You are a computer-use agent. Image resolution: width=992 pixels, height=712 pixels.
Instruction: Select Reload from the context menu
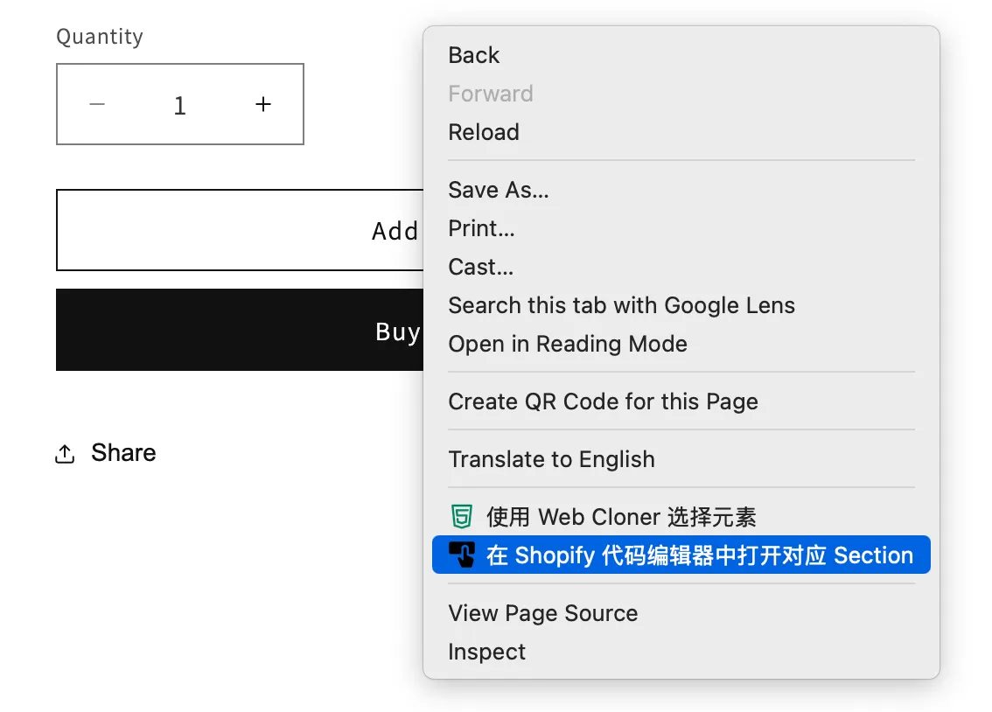coord(681,132)
